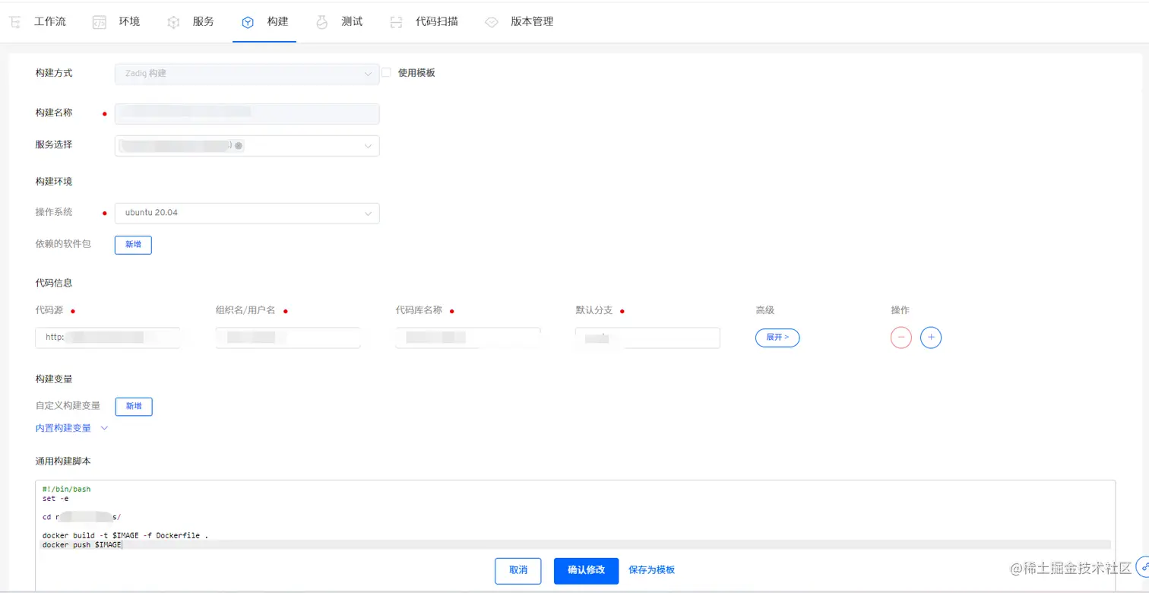Click the set -e line in script
The height and width of the screenshot is (593, 1149).
(x=55, y=499)
